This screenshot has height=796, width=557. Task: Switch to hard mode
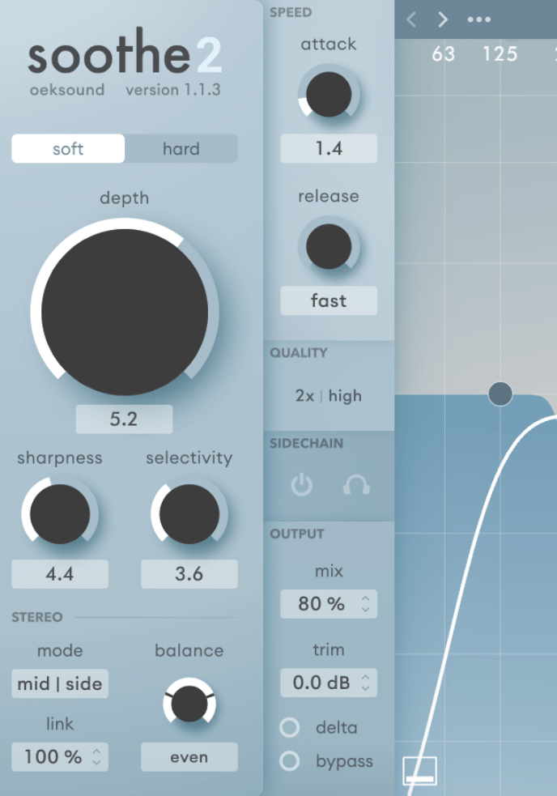tap(181, 149)
